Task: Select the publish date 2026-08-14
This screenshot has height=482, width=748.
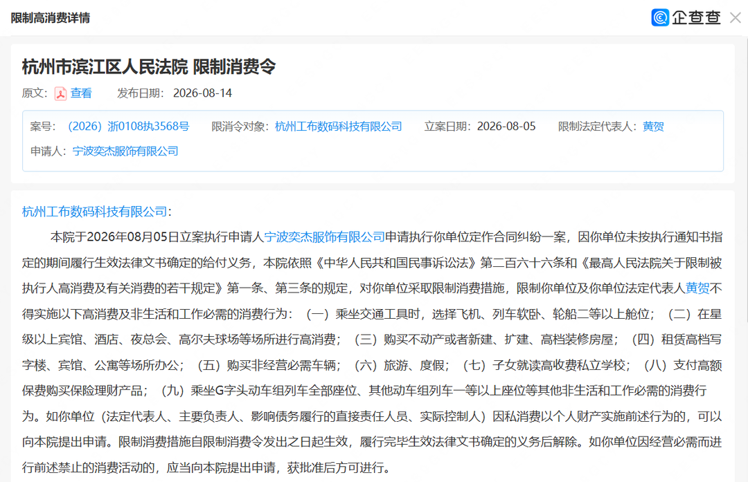Action: point(202,93)
